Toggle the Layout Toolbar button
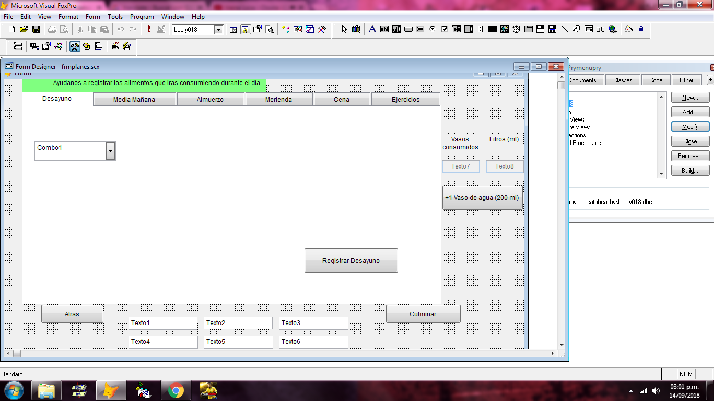This screenshot has height=407, width=724. (x=99, y=46)
